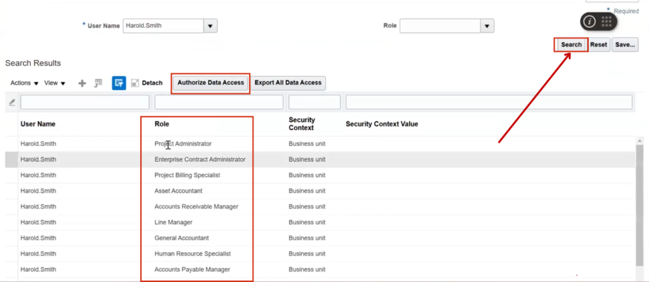
Task: Open the View menu
Action: [55, 83]
